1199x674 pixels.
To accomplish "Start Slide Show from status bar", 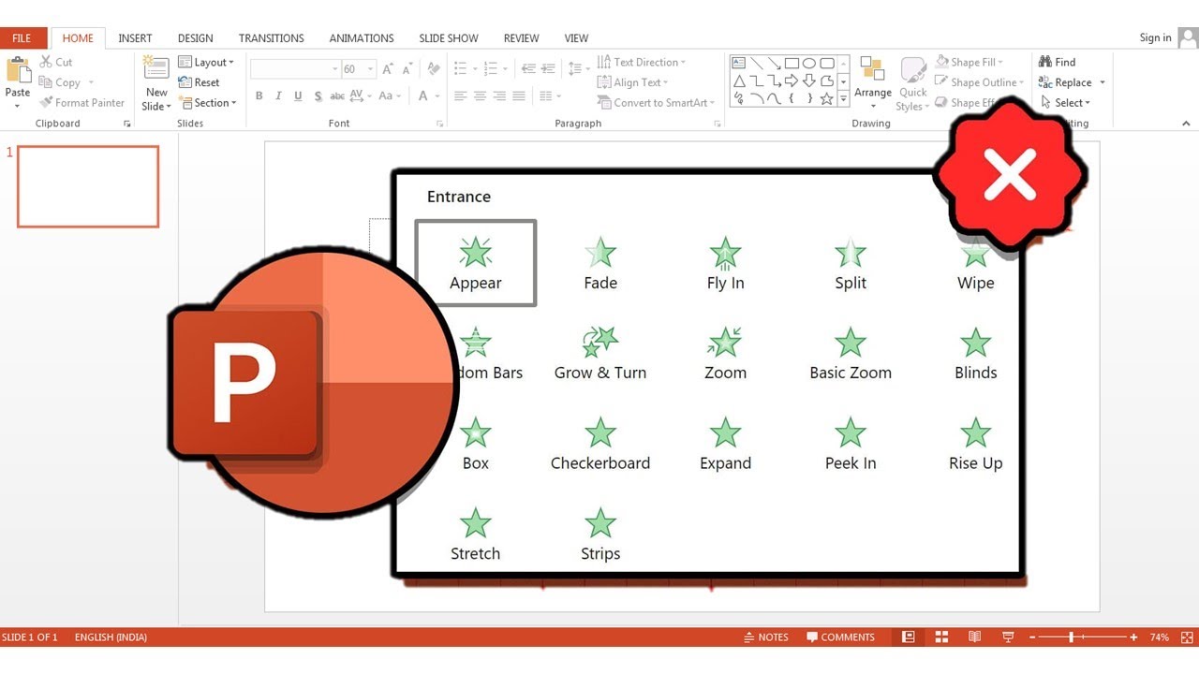I will pos(1008,637).
